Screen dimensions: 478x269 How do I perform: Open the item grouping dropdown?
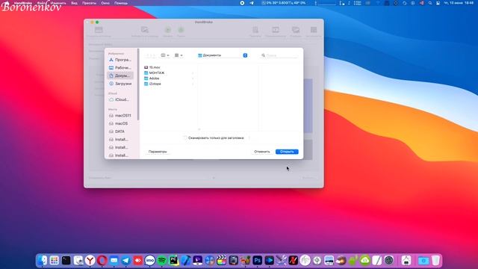[x=179, y=55]
